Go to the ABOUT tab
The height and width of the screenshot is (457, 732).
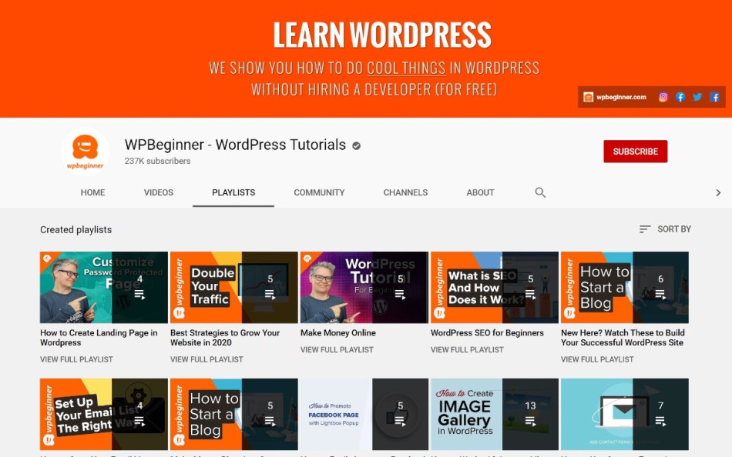pos(480,192)
